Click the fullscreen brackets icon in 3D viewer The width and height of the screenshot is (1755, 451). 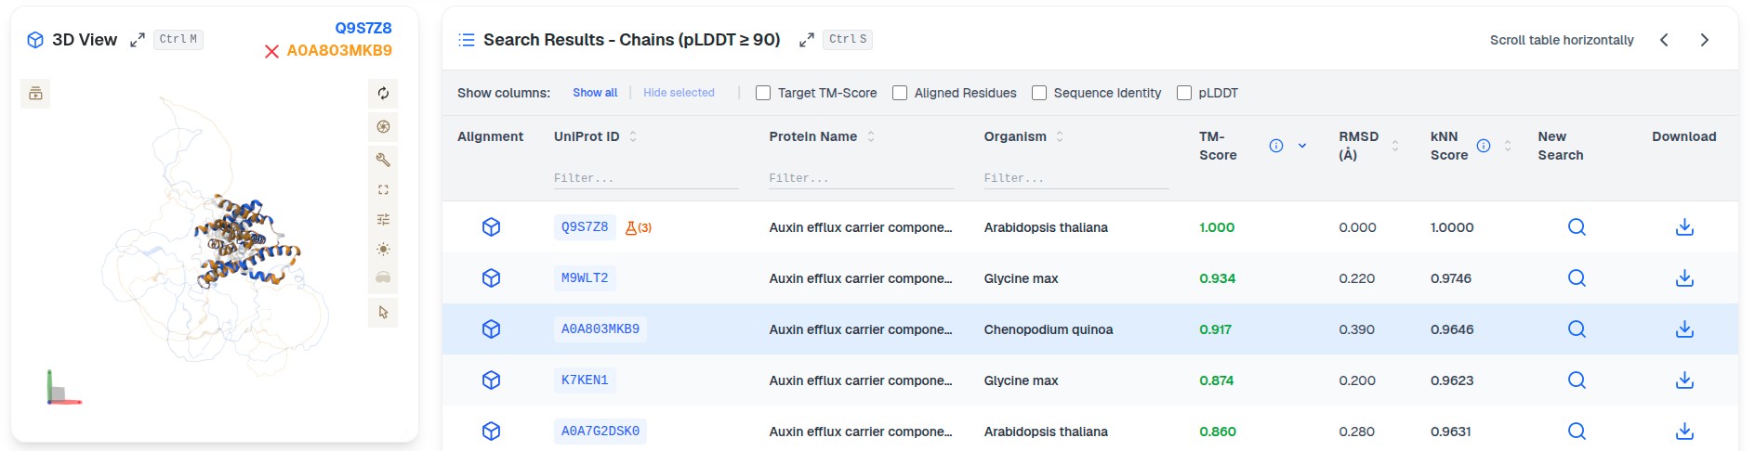click(x=383, y=189)
